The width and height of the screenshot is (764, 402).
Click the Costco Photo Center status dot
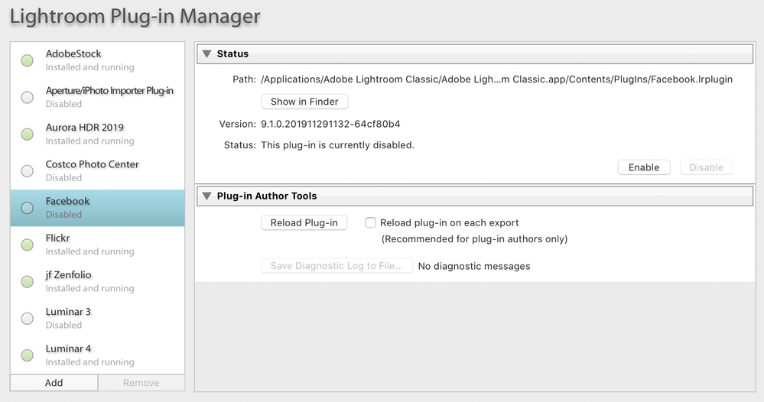(28, 171)
